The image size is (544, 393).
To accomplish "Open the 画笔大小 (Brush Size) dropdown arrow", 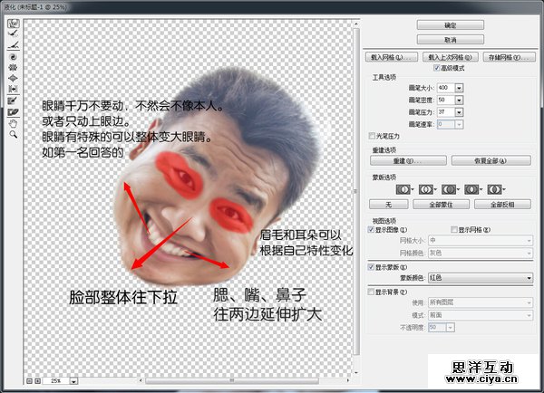I will (459, 88).
